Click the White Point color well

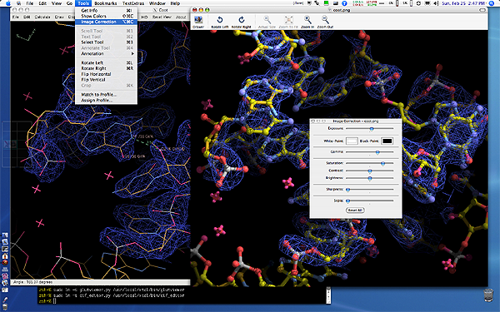(x=352, y=141)
